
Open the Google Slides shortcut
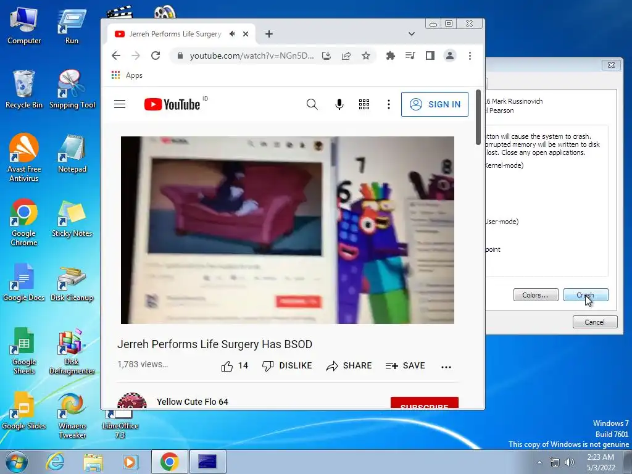tap(24, 411)
